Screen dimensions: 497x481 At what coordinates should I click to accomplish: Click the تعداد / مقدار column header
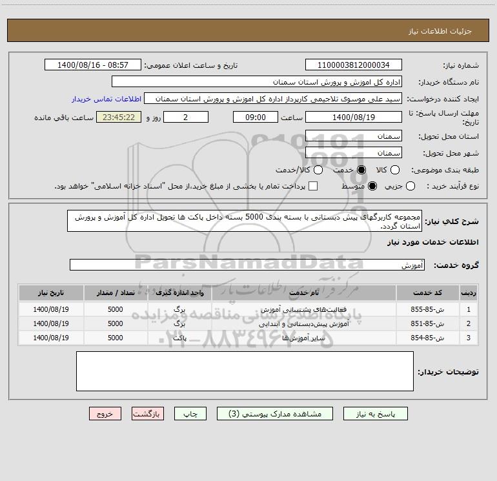point(116,292)
